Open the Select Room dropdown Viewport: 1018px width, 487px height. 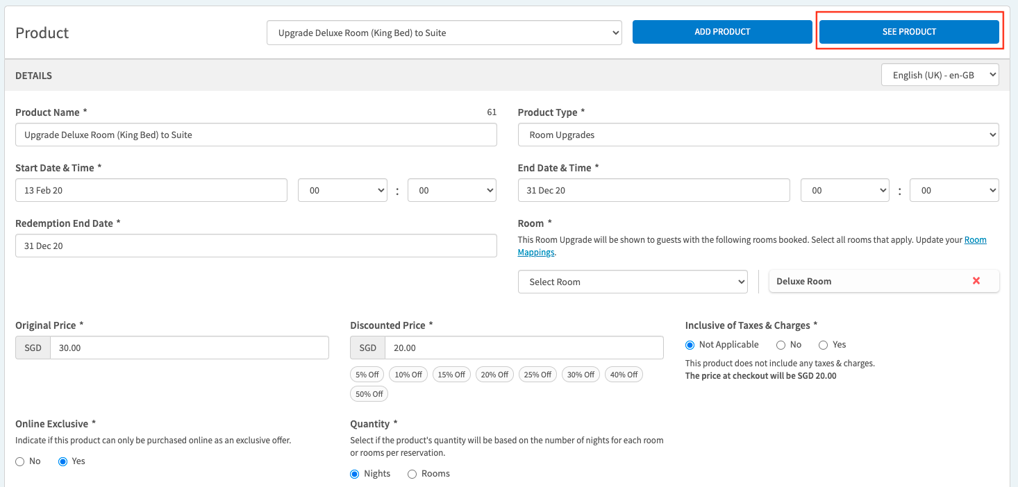point(632,282)
